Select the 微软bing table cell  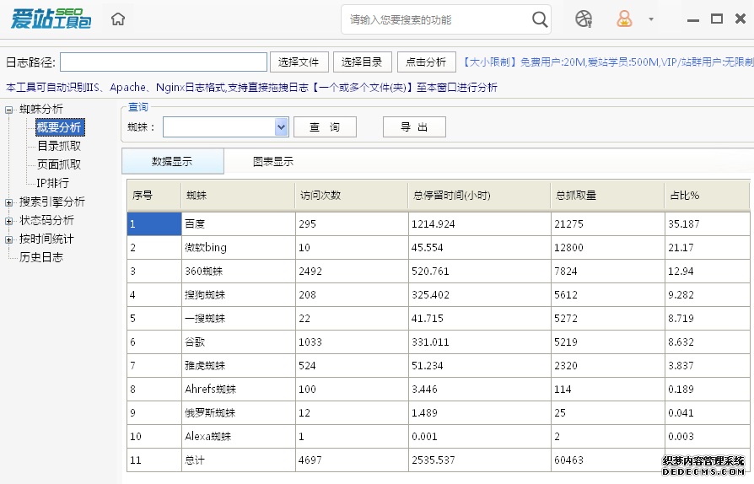239,248
